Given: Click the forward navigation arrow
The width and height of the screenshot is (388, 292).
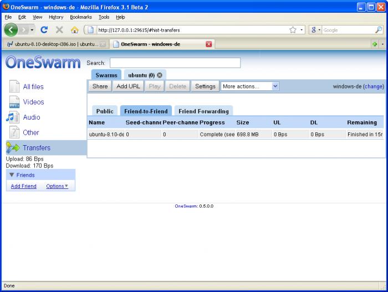Looking at the screenshot, I should 24,30.
